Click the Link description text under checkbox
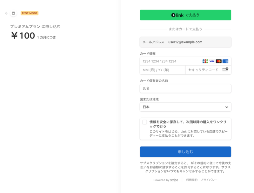254x193 pixels. [188, 134]
